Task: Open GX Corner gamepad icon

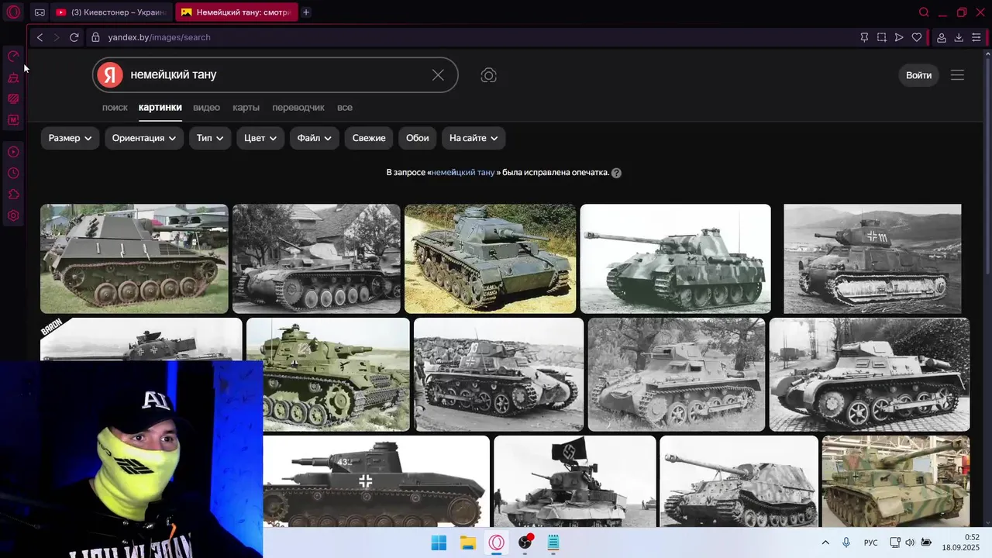Action: coord(40,12)
